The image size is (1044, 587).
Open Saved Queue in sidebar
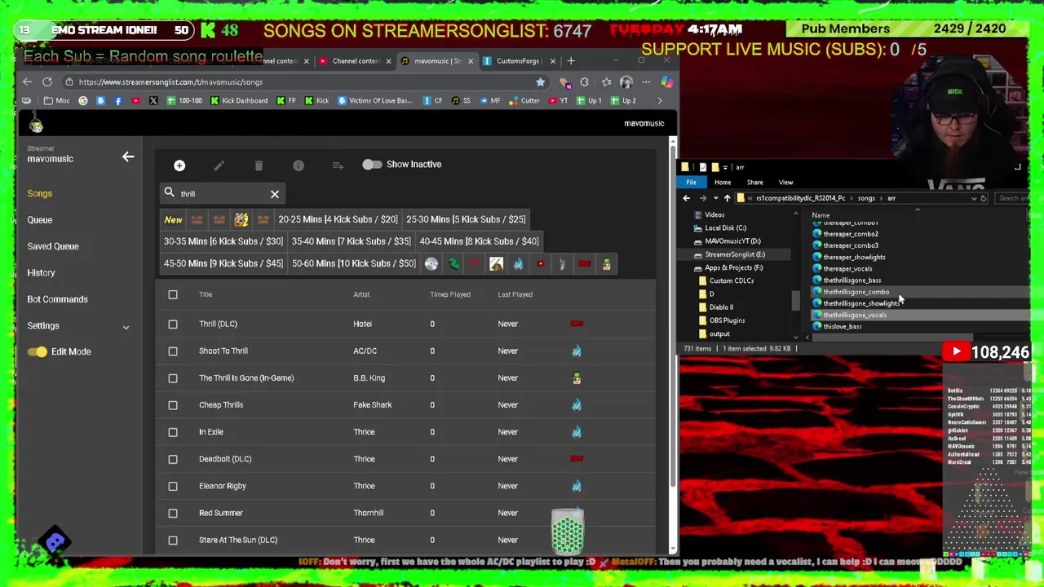coord(53,246)
